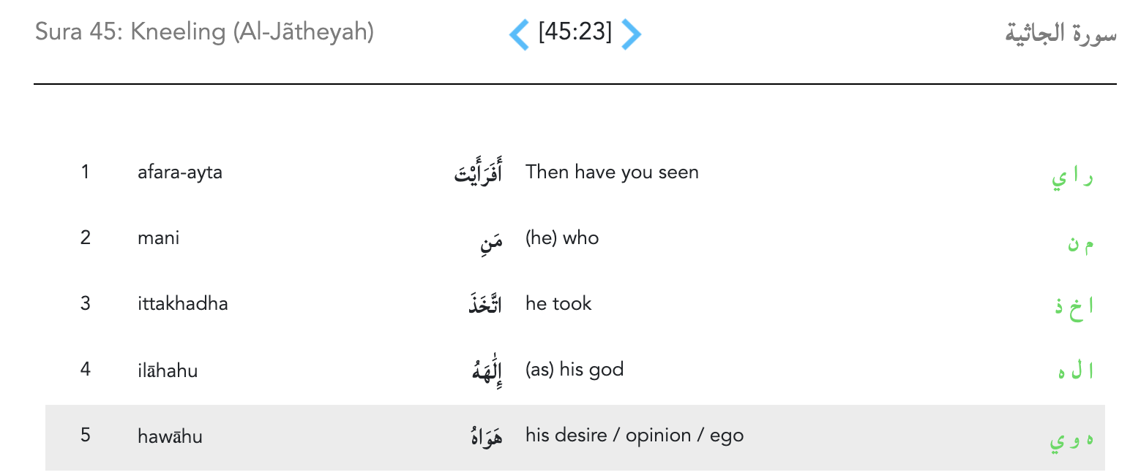The width and height of the screenshot is (1130, 475).
Task: Select Arabic word أَفَرَأَيْتَ in row 1
Action: click(x=479, y=175)
